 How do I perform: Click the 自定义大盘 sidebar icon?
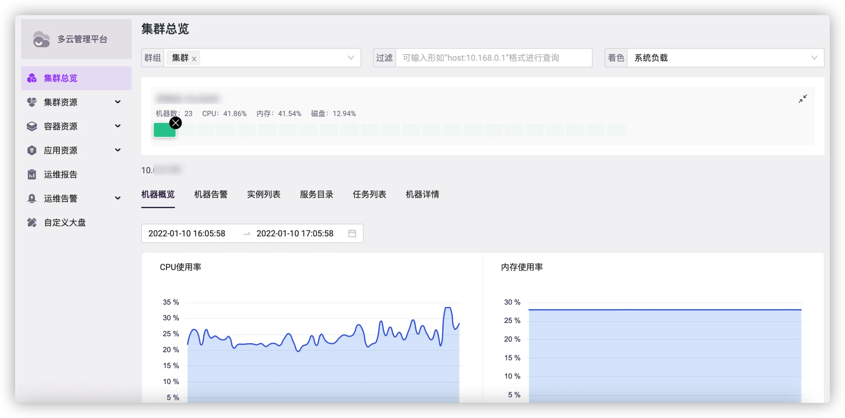[x=32, y=222]
